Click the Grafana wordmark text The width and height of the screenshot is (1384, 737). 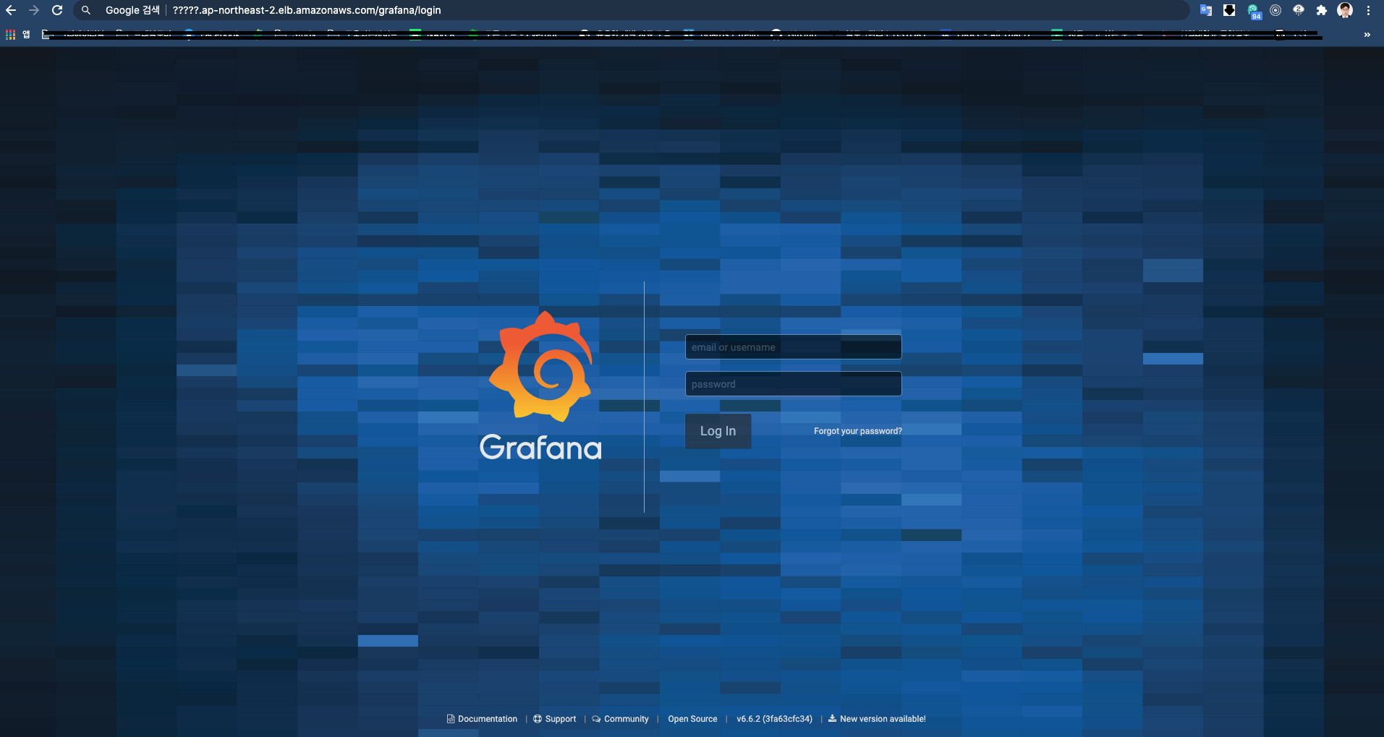[540, 448]
